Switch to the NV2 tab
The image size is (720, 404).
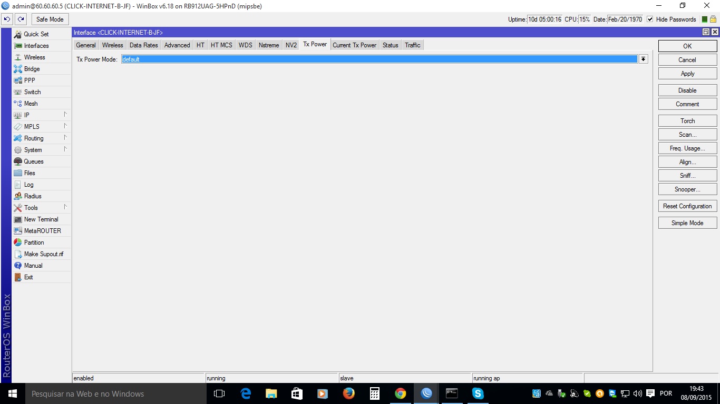click(x=291, y=45)
